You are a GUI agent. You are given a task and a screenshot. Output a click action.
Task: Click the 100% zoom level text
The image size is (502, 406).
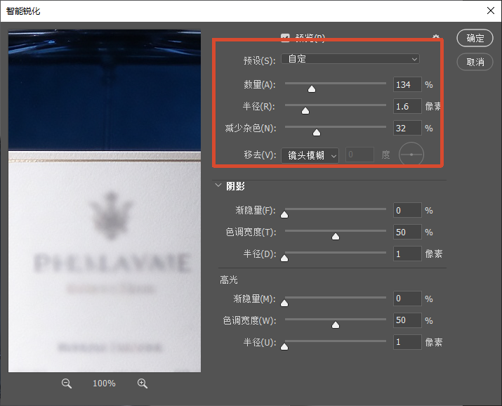(x=104, y=384)
